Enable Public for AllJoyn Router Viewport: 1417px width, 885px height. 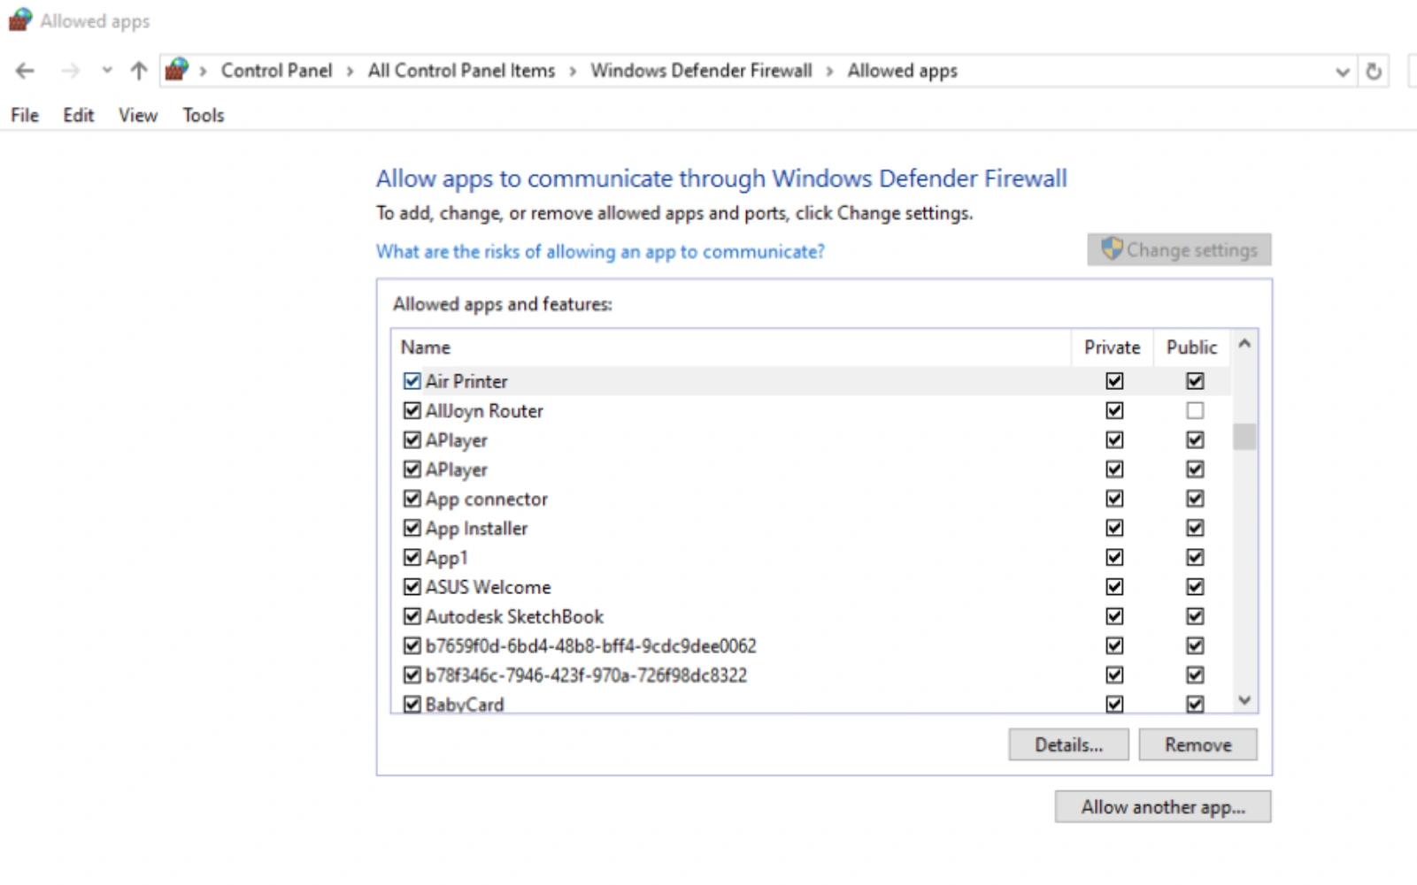coord(1195,410)
